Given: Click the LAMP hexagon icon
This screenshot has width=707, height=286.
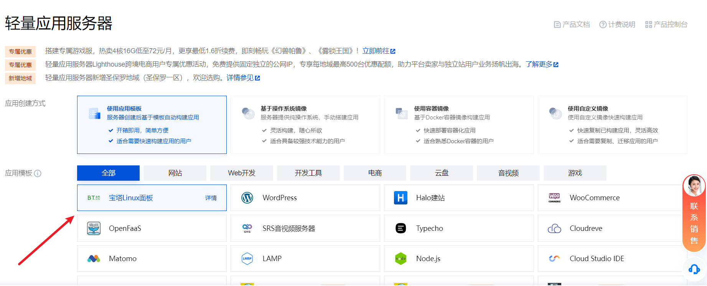Looking at the screenshot, I should click(x=247, y=258).
